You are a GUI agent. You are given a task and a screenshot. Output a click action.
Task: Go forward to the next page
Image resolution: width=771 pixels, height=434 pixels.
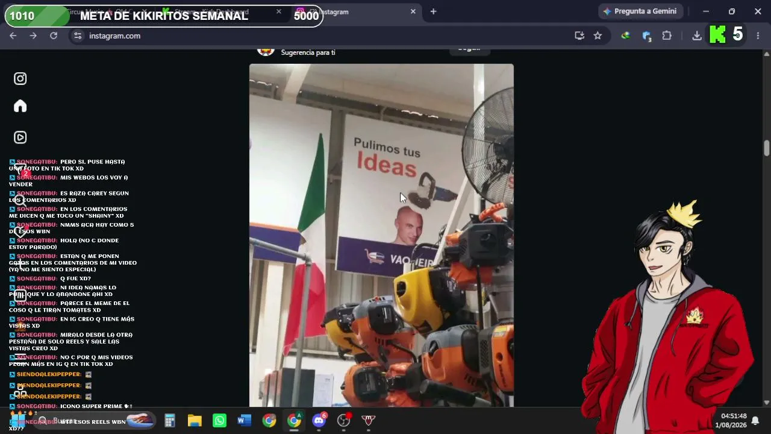(33, 36)
